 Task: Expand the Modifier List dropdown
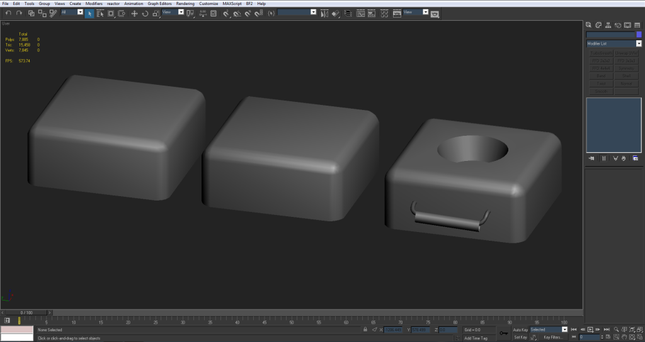pyautogui.click(x=639, y=44)
